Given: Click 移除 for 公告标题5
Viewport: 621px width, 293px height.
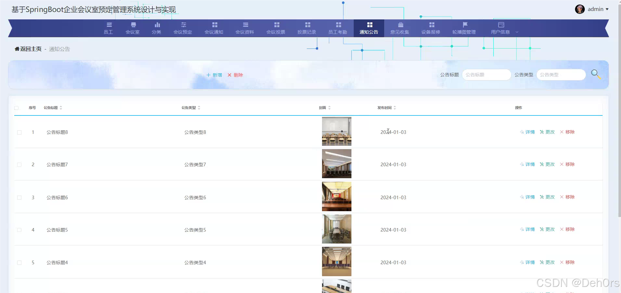Looking at the screenshot, I should pyautogui.click(x=567, y=229).
